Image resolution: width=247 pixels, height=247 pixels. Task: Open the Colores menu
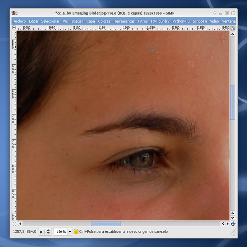click(104, 21)
